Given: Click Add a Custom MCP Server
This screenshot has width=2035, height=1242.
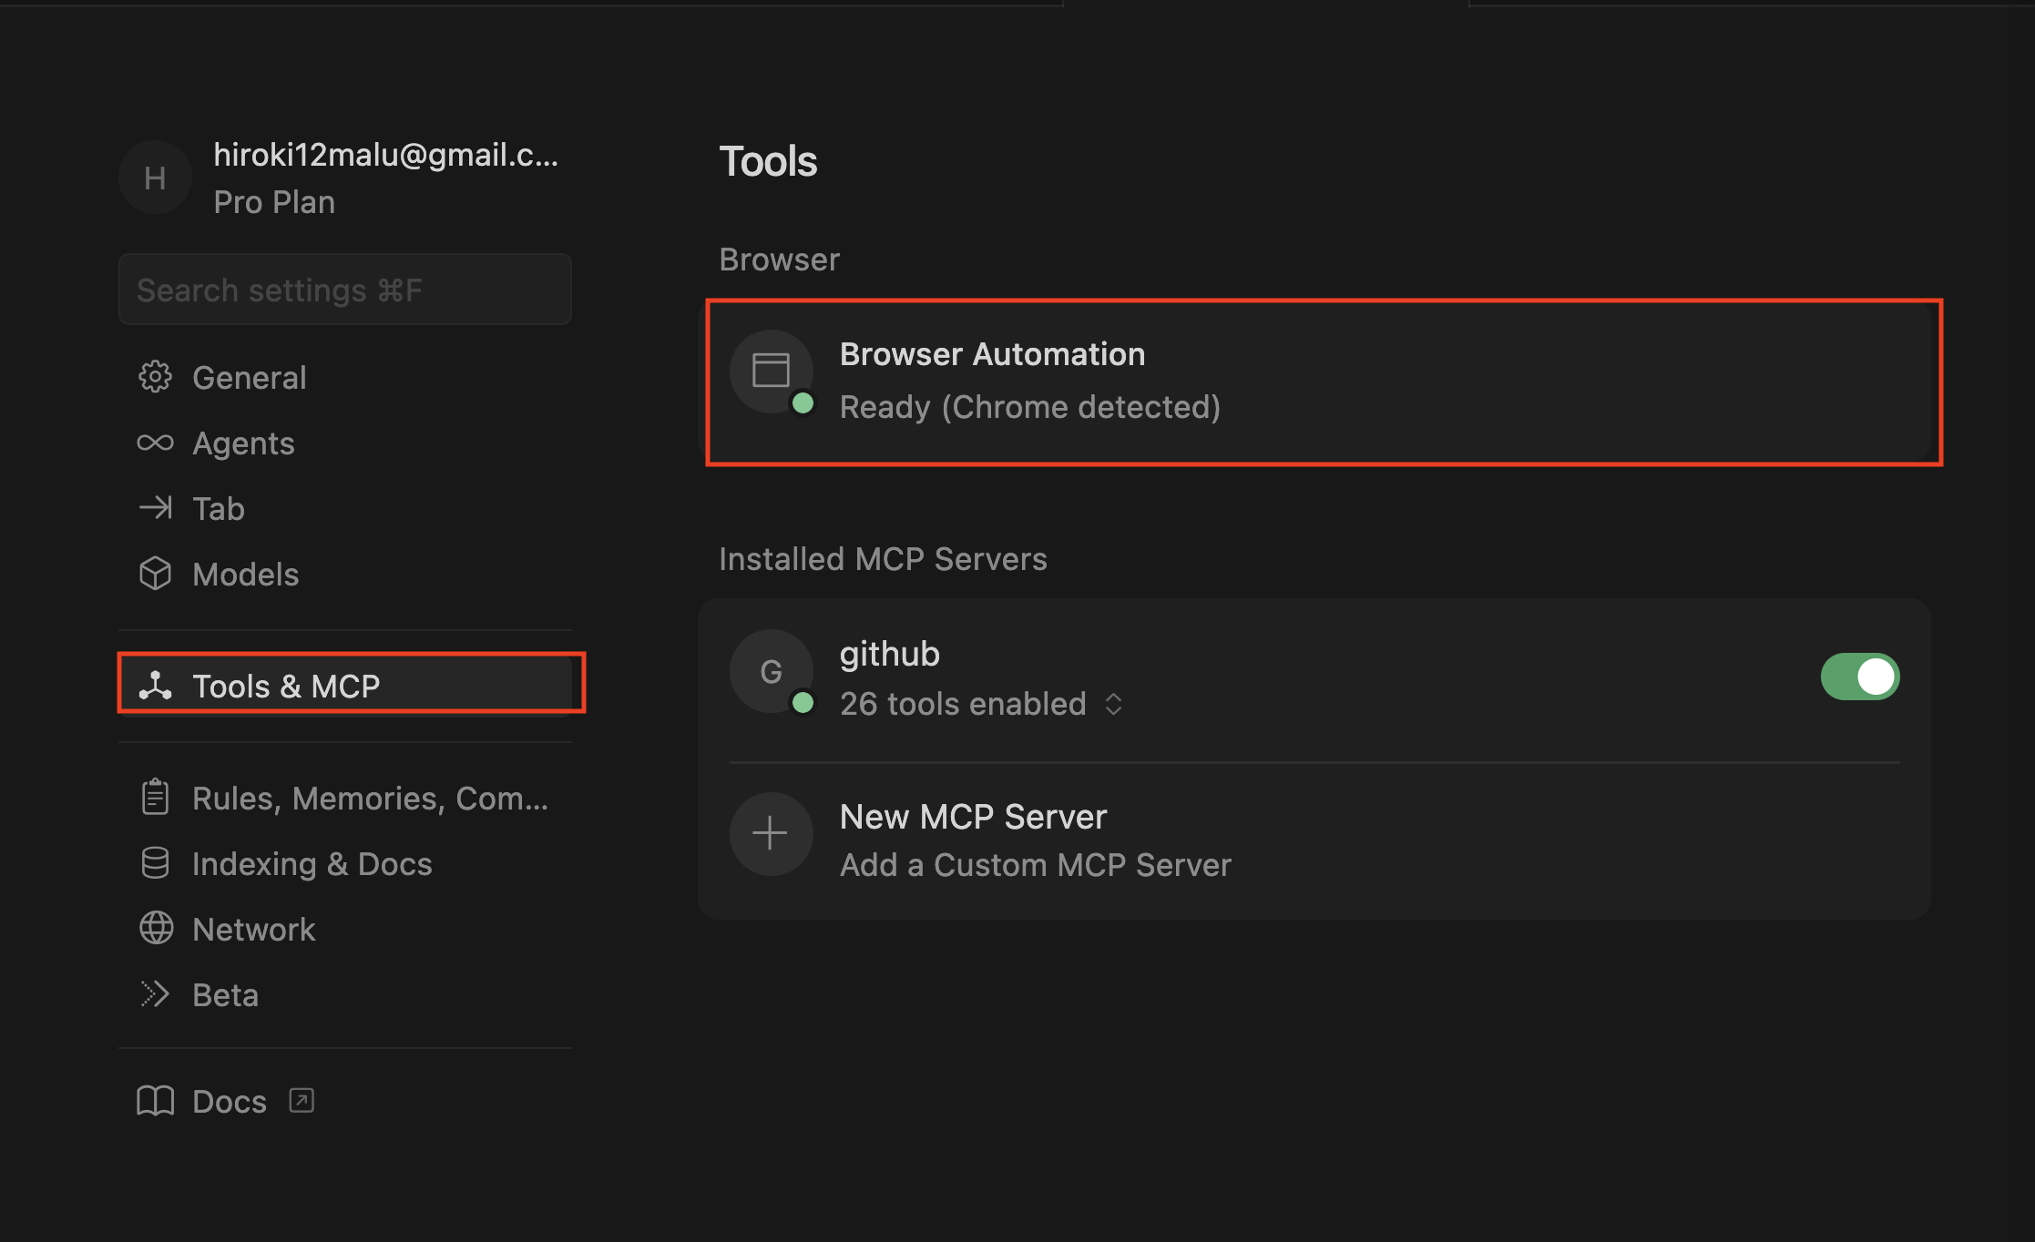Looking at the screenshot, I should [x=1035, y=864].
